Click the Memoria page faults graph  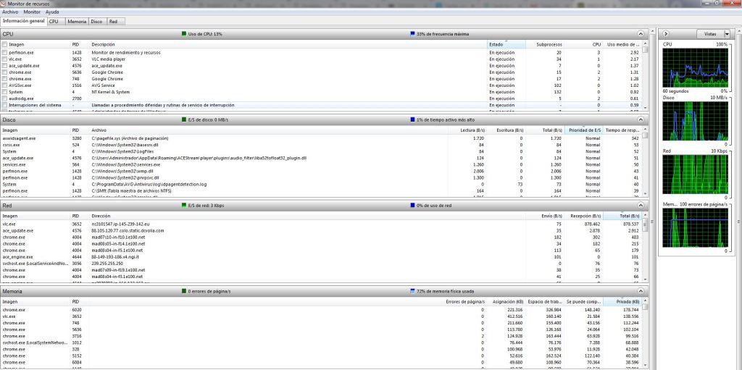click(x=695, y=228)
